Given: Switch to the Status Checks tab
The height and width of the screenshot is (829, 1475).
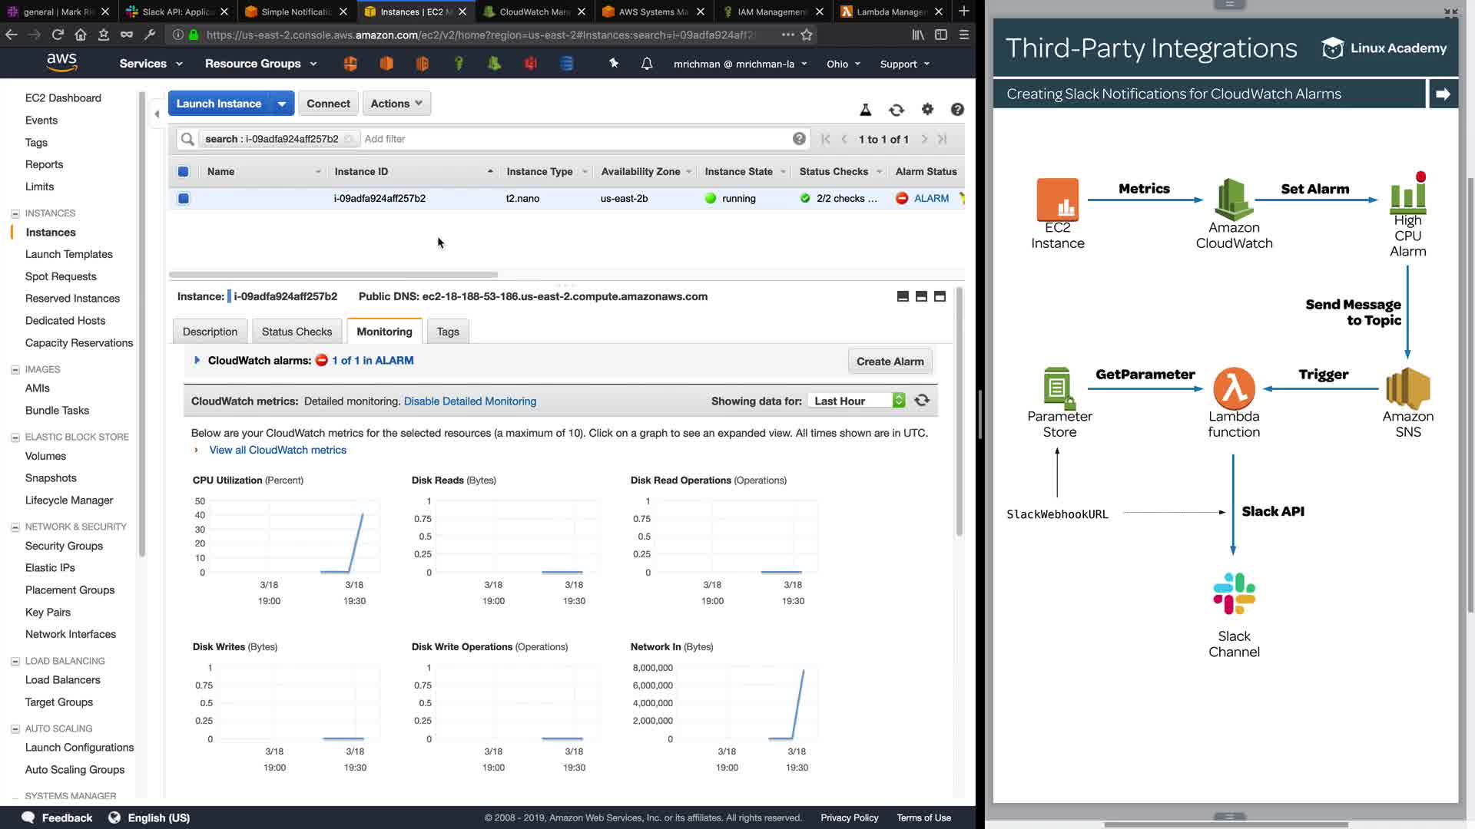Looking at the screenshot, I should click(x=297, y=332).
